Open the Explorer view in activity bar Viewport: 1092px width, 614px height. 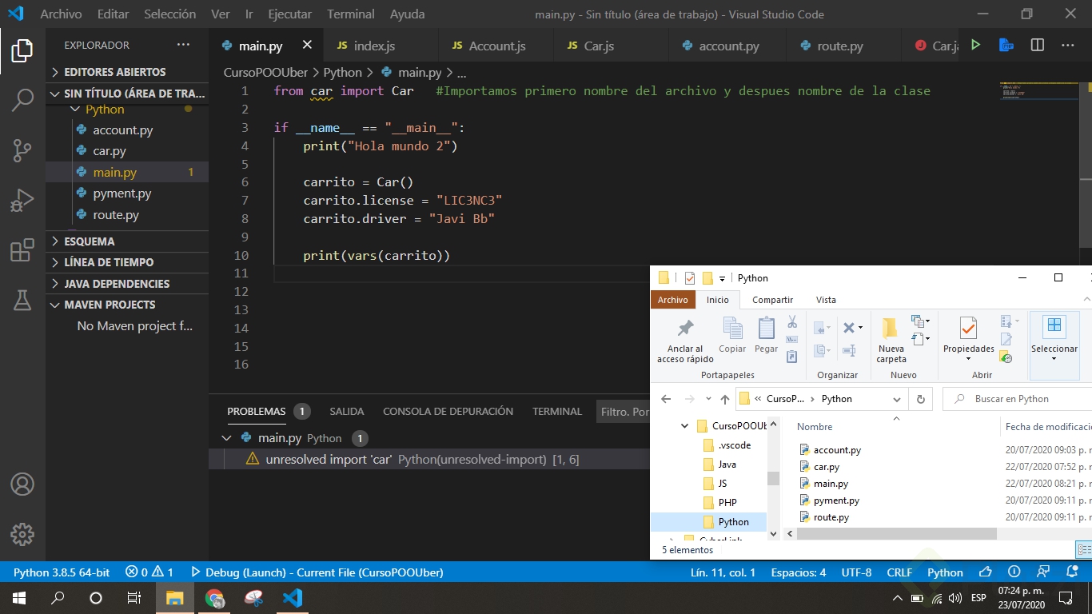(22, 50)
